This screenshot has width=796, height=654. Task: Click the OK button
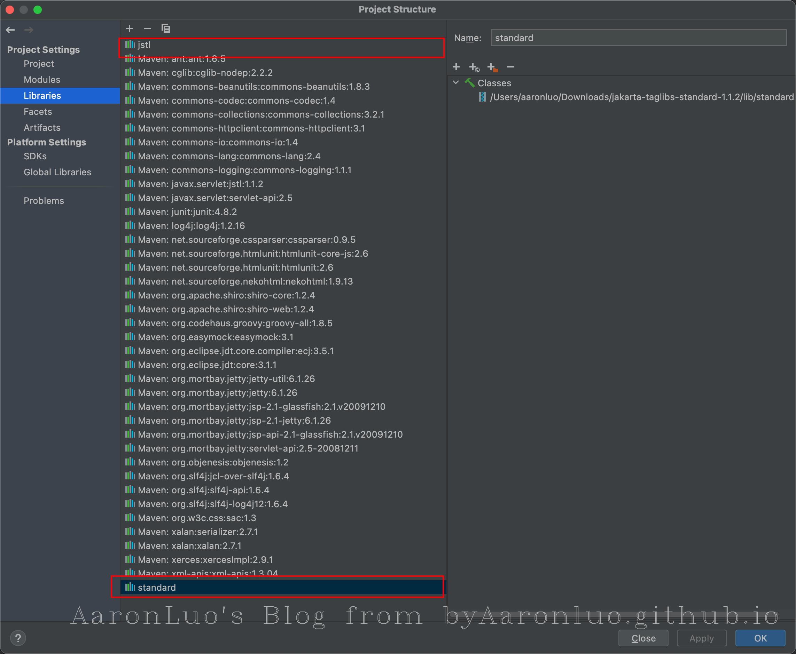click(x=760, y=638)
